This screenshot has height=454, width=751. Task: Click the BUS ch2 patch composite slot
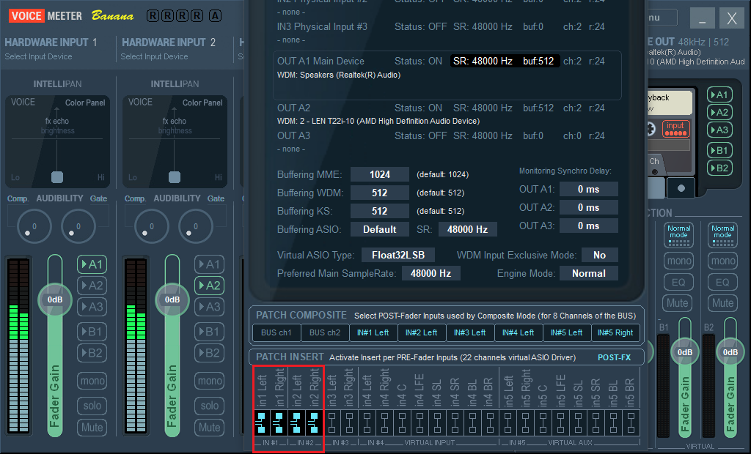(325, 332)
